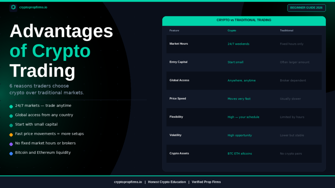Select 'No fixed market hours or brokers' text

point(45,143)
